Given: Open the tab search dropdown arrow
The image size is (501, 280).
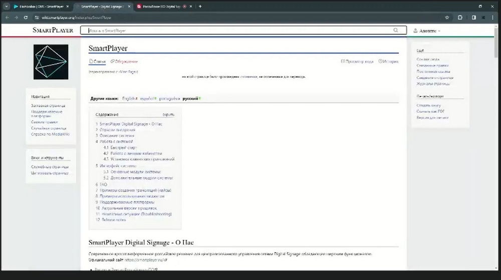Looking at the screenshot, I should 7,7.
